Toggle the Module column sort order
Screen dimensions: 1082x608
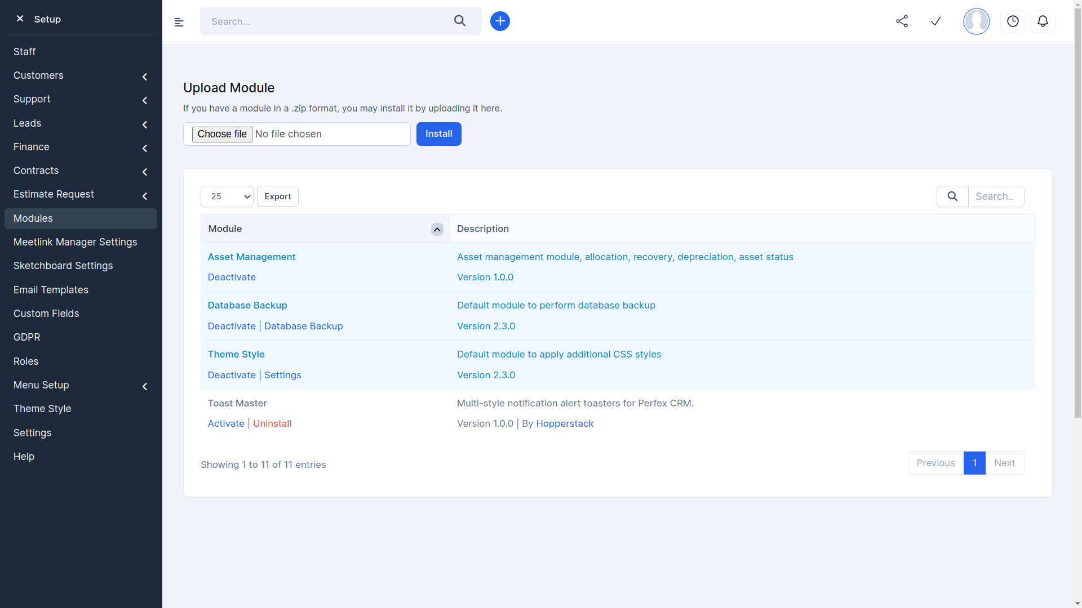click(437, 229)
